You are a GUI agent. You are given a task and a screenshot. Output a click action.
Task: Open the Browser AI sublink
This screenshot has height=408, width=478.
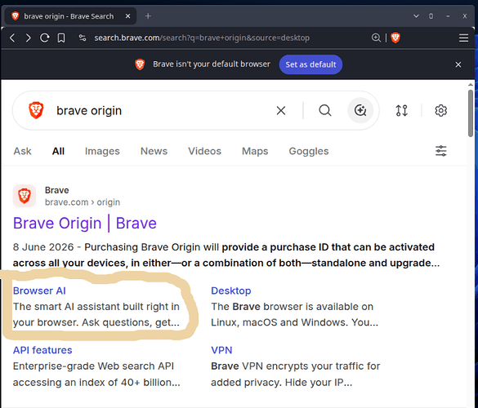click(x=39, y=290)
